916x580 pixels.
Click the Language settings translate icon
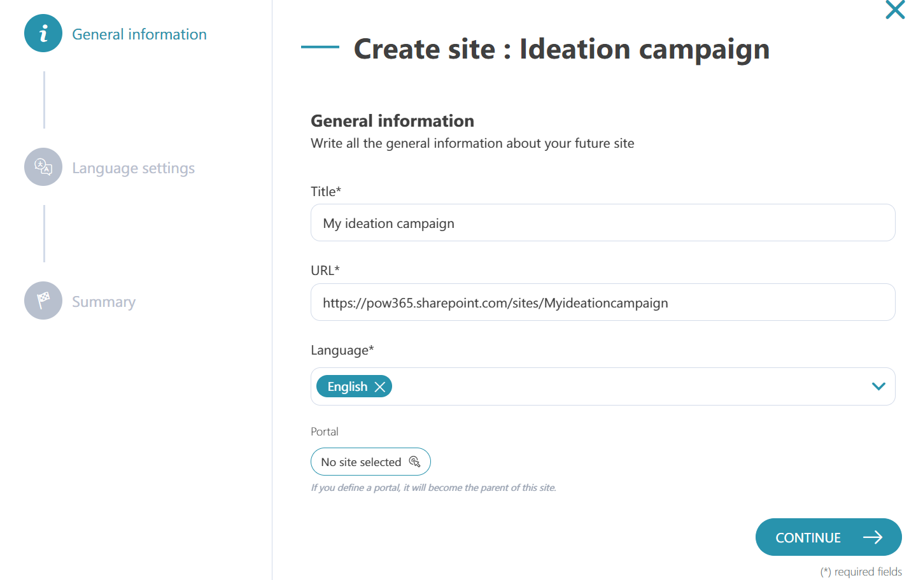[x=43, y=167]
